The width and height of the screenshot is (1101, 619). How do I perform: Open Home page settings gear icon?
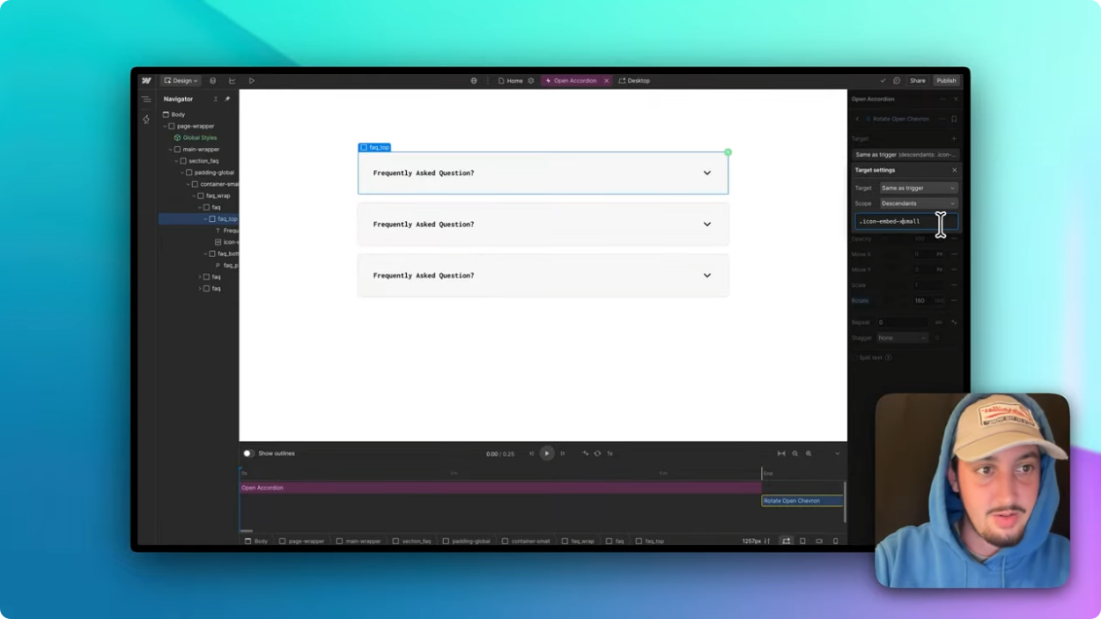click(x=531, y=80)
